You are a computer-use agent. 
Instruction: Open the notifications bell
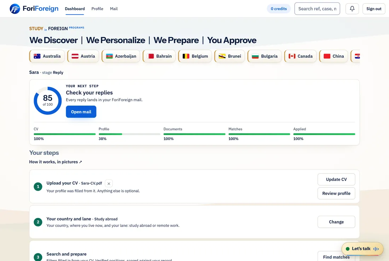(352, 9)
